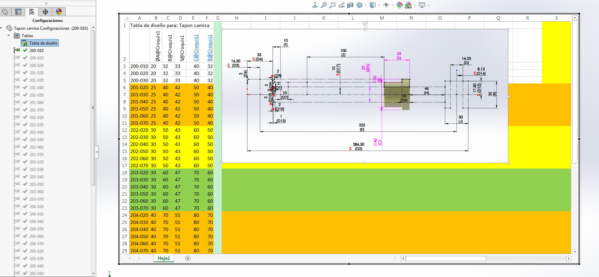Select configuration 201-040 in the tree
The height and width of the screenshot is (277, 599).
pos(37,87)
